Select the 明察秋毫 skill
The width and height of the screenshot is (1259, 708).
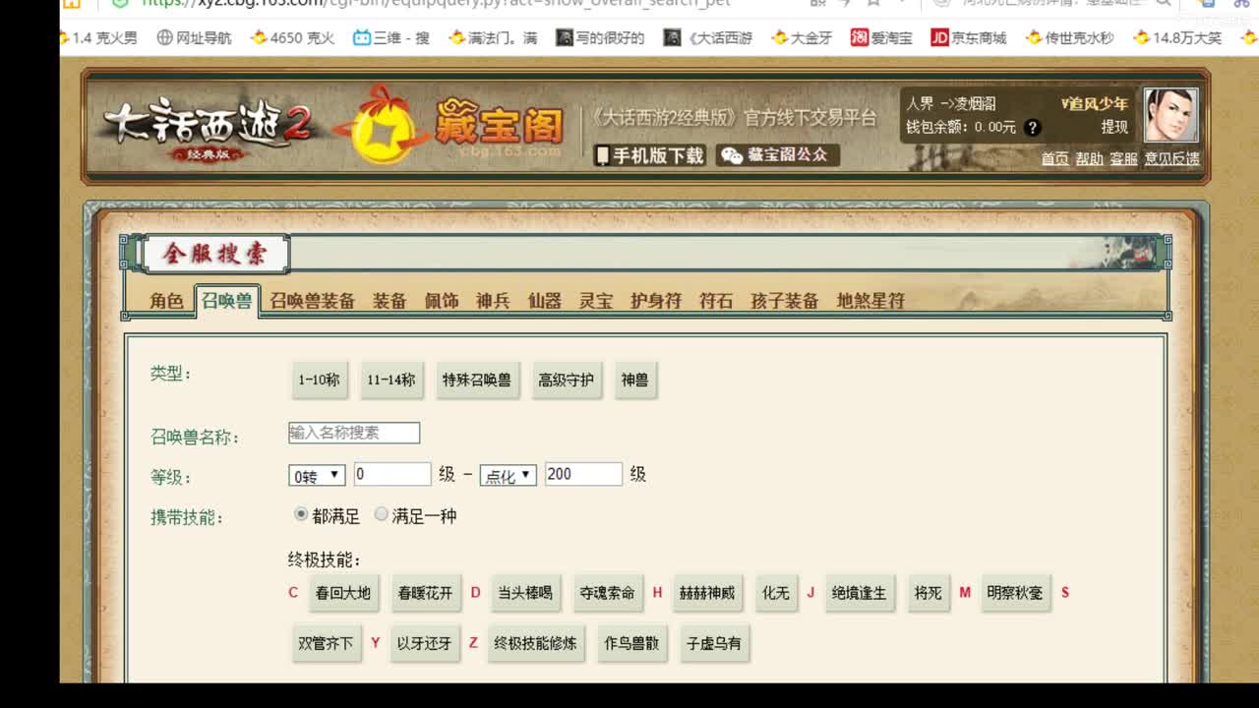pyautogui.click(x=1016, y=593)
